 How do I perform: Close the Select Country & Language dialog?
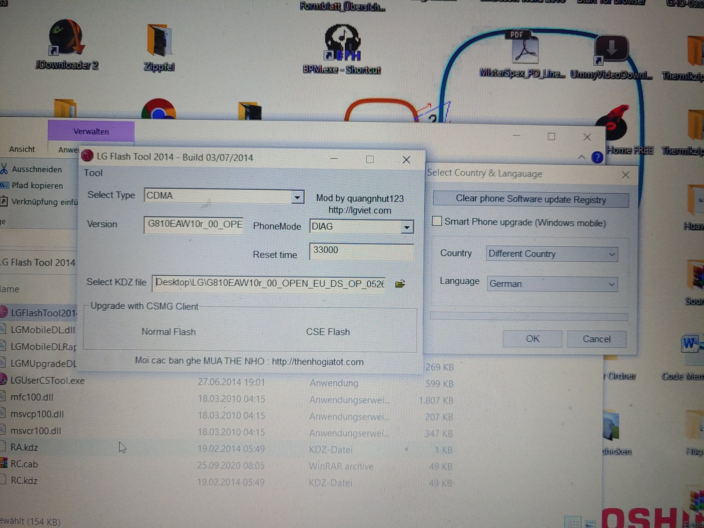coord(625,175)
